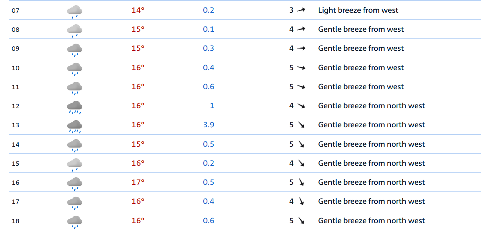Click the wind direction arrow at hour 07
Image resolution: width=481 pixels, height=234 pixels.
point(301,10)
